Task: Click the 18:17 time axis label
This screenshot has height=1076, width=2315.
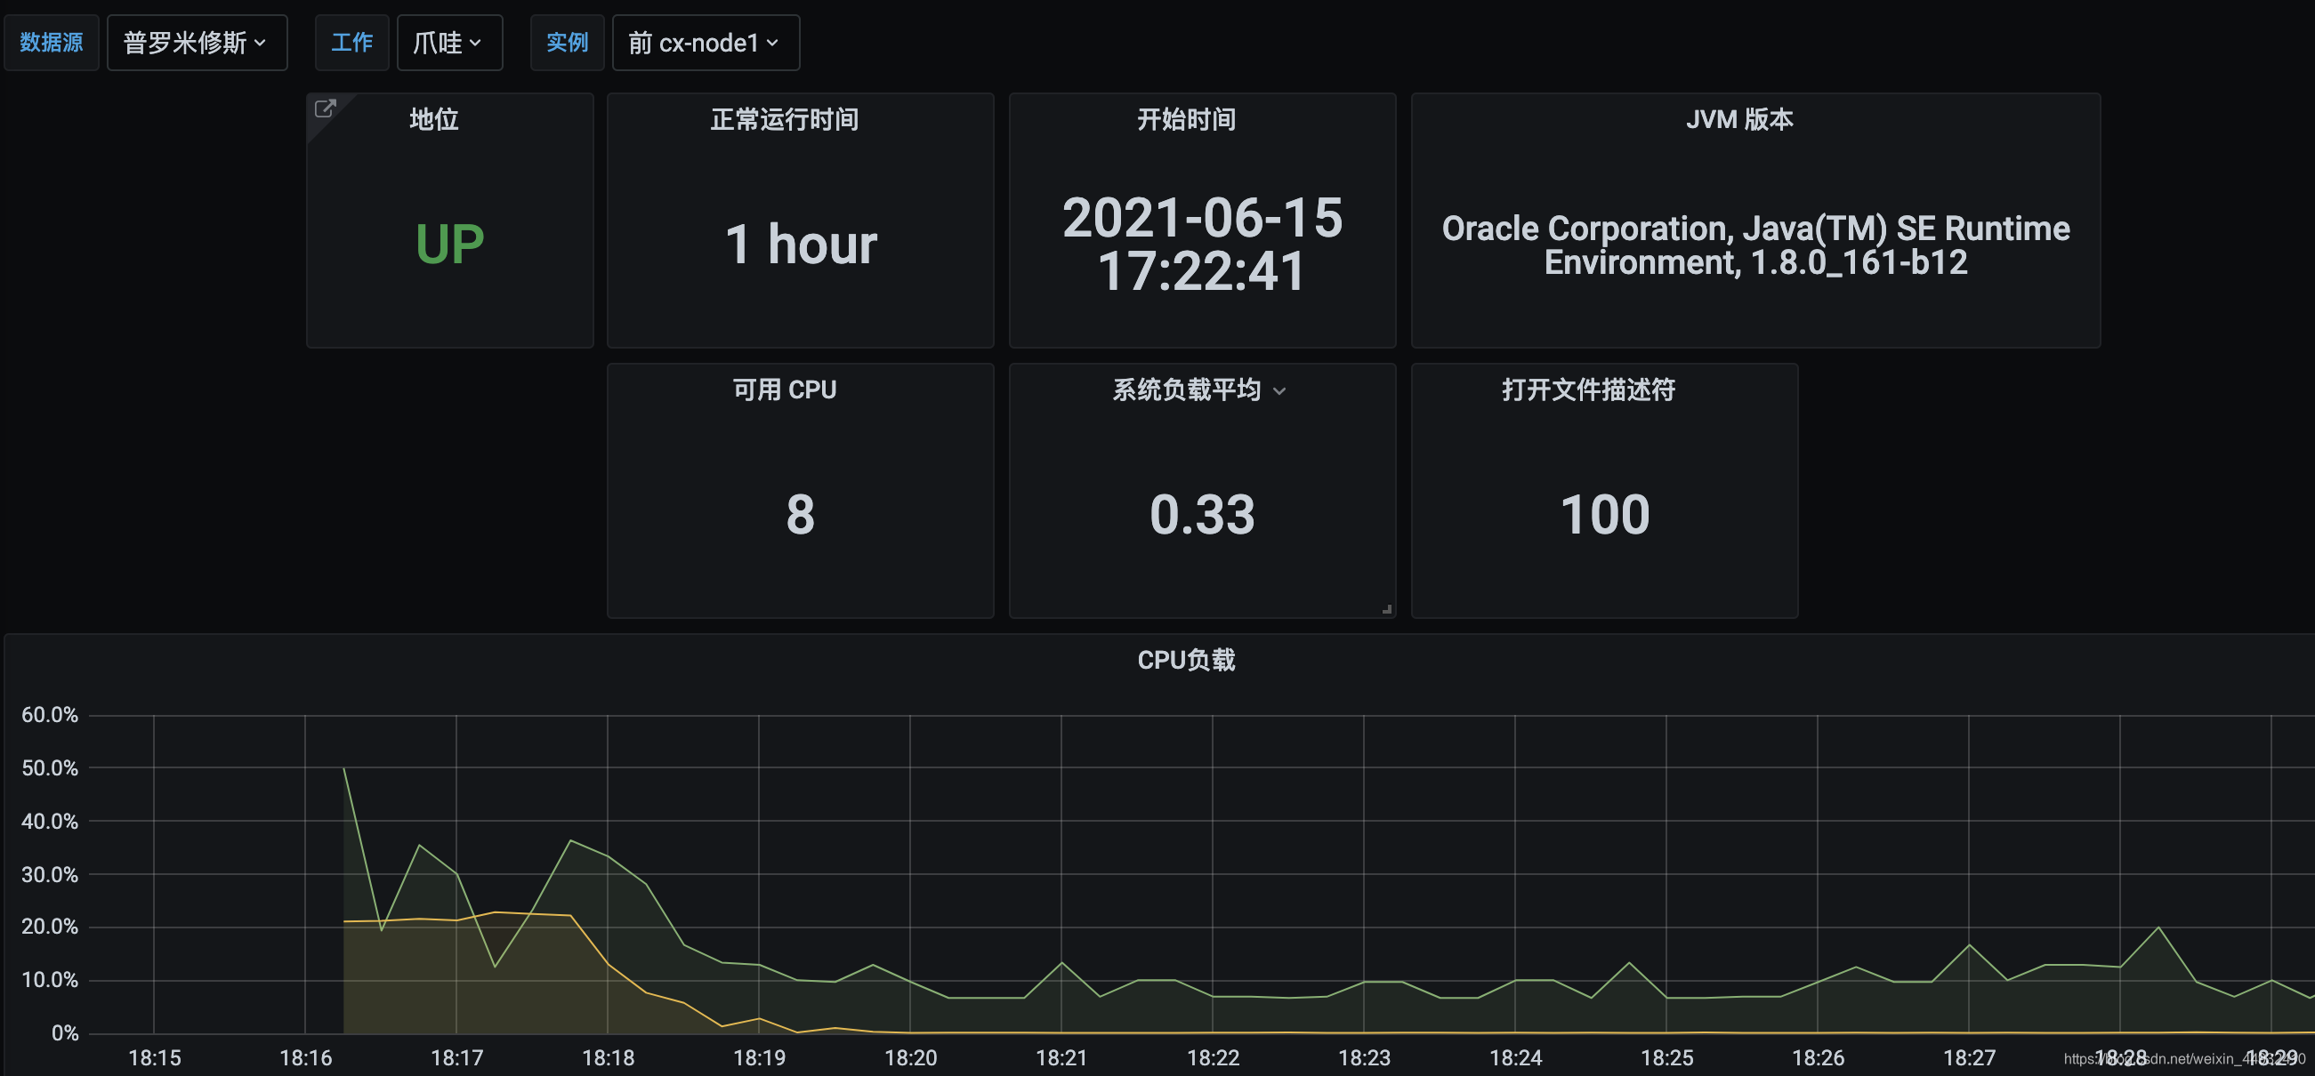Action: coord(456,1058)
